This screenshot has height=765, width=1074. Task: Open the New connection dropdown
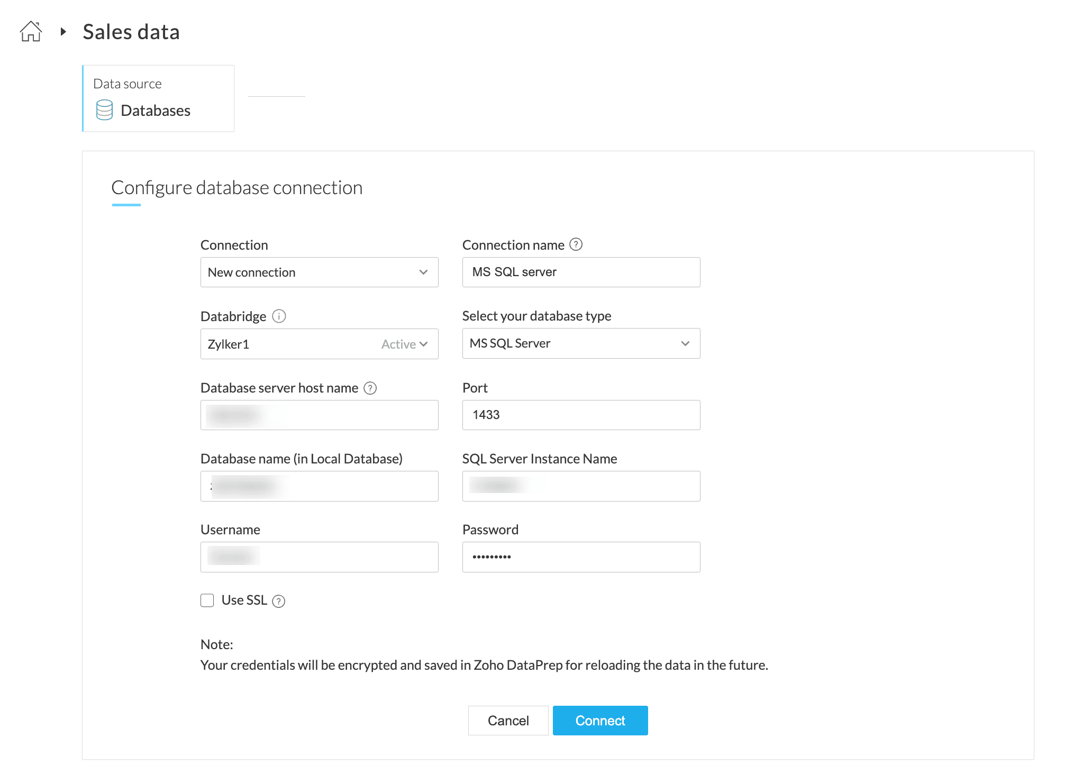(x=319, y=272)
